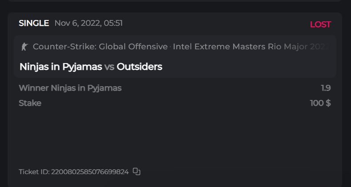Click the Ticket ID number text

point(90,172)
